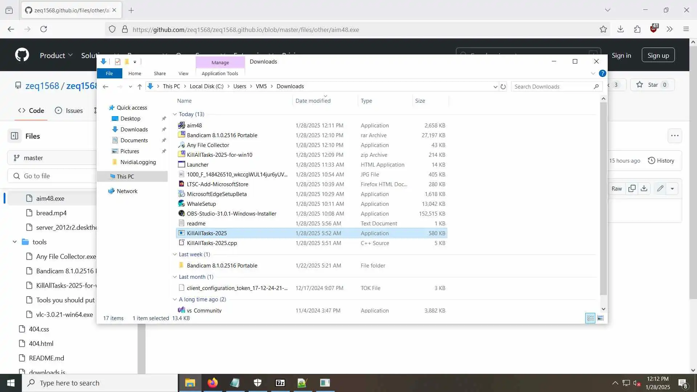This screenshot has height=392, width=697.
Task: Click the GitHub Sign up button
Action: click(658, 55)
